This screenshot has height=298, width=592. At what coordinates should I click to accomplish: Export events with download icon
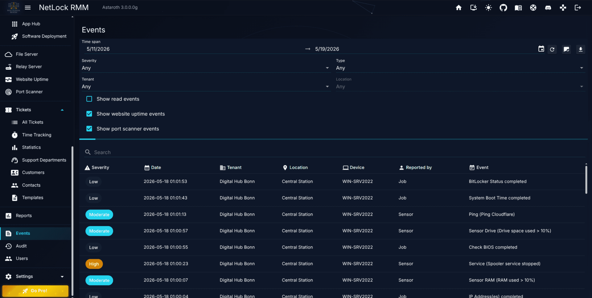coord(581,49)
